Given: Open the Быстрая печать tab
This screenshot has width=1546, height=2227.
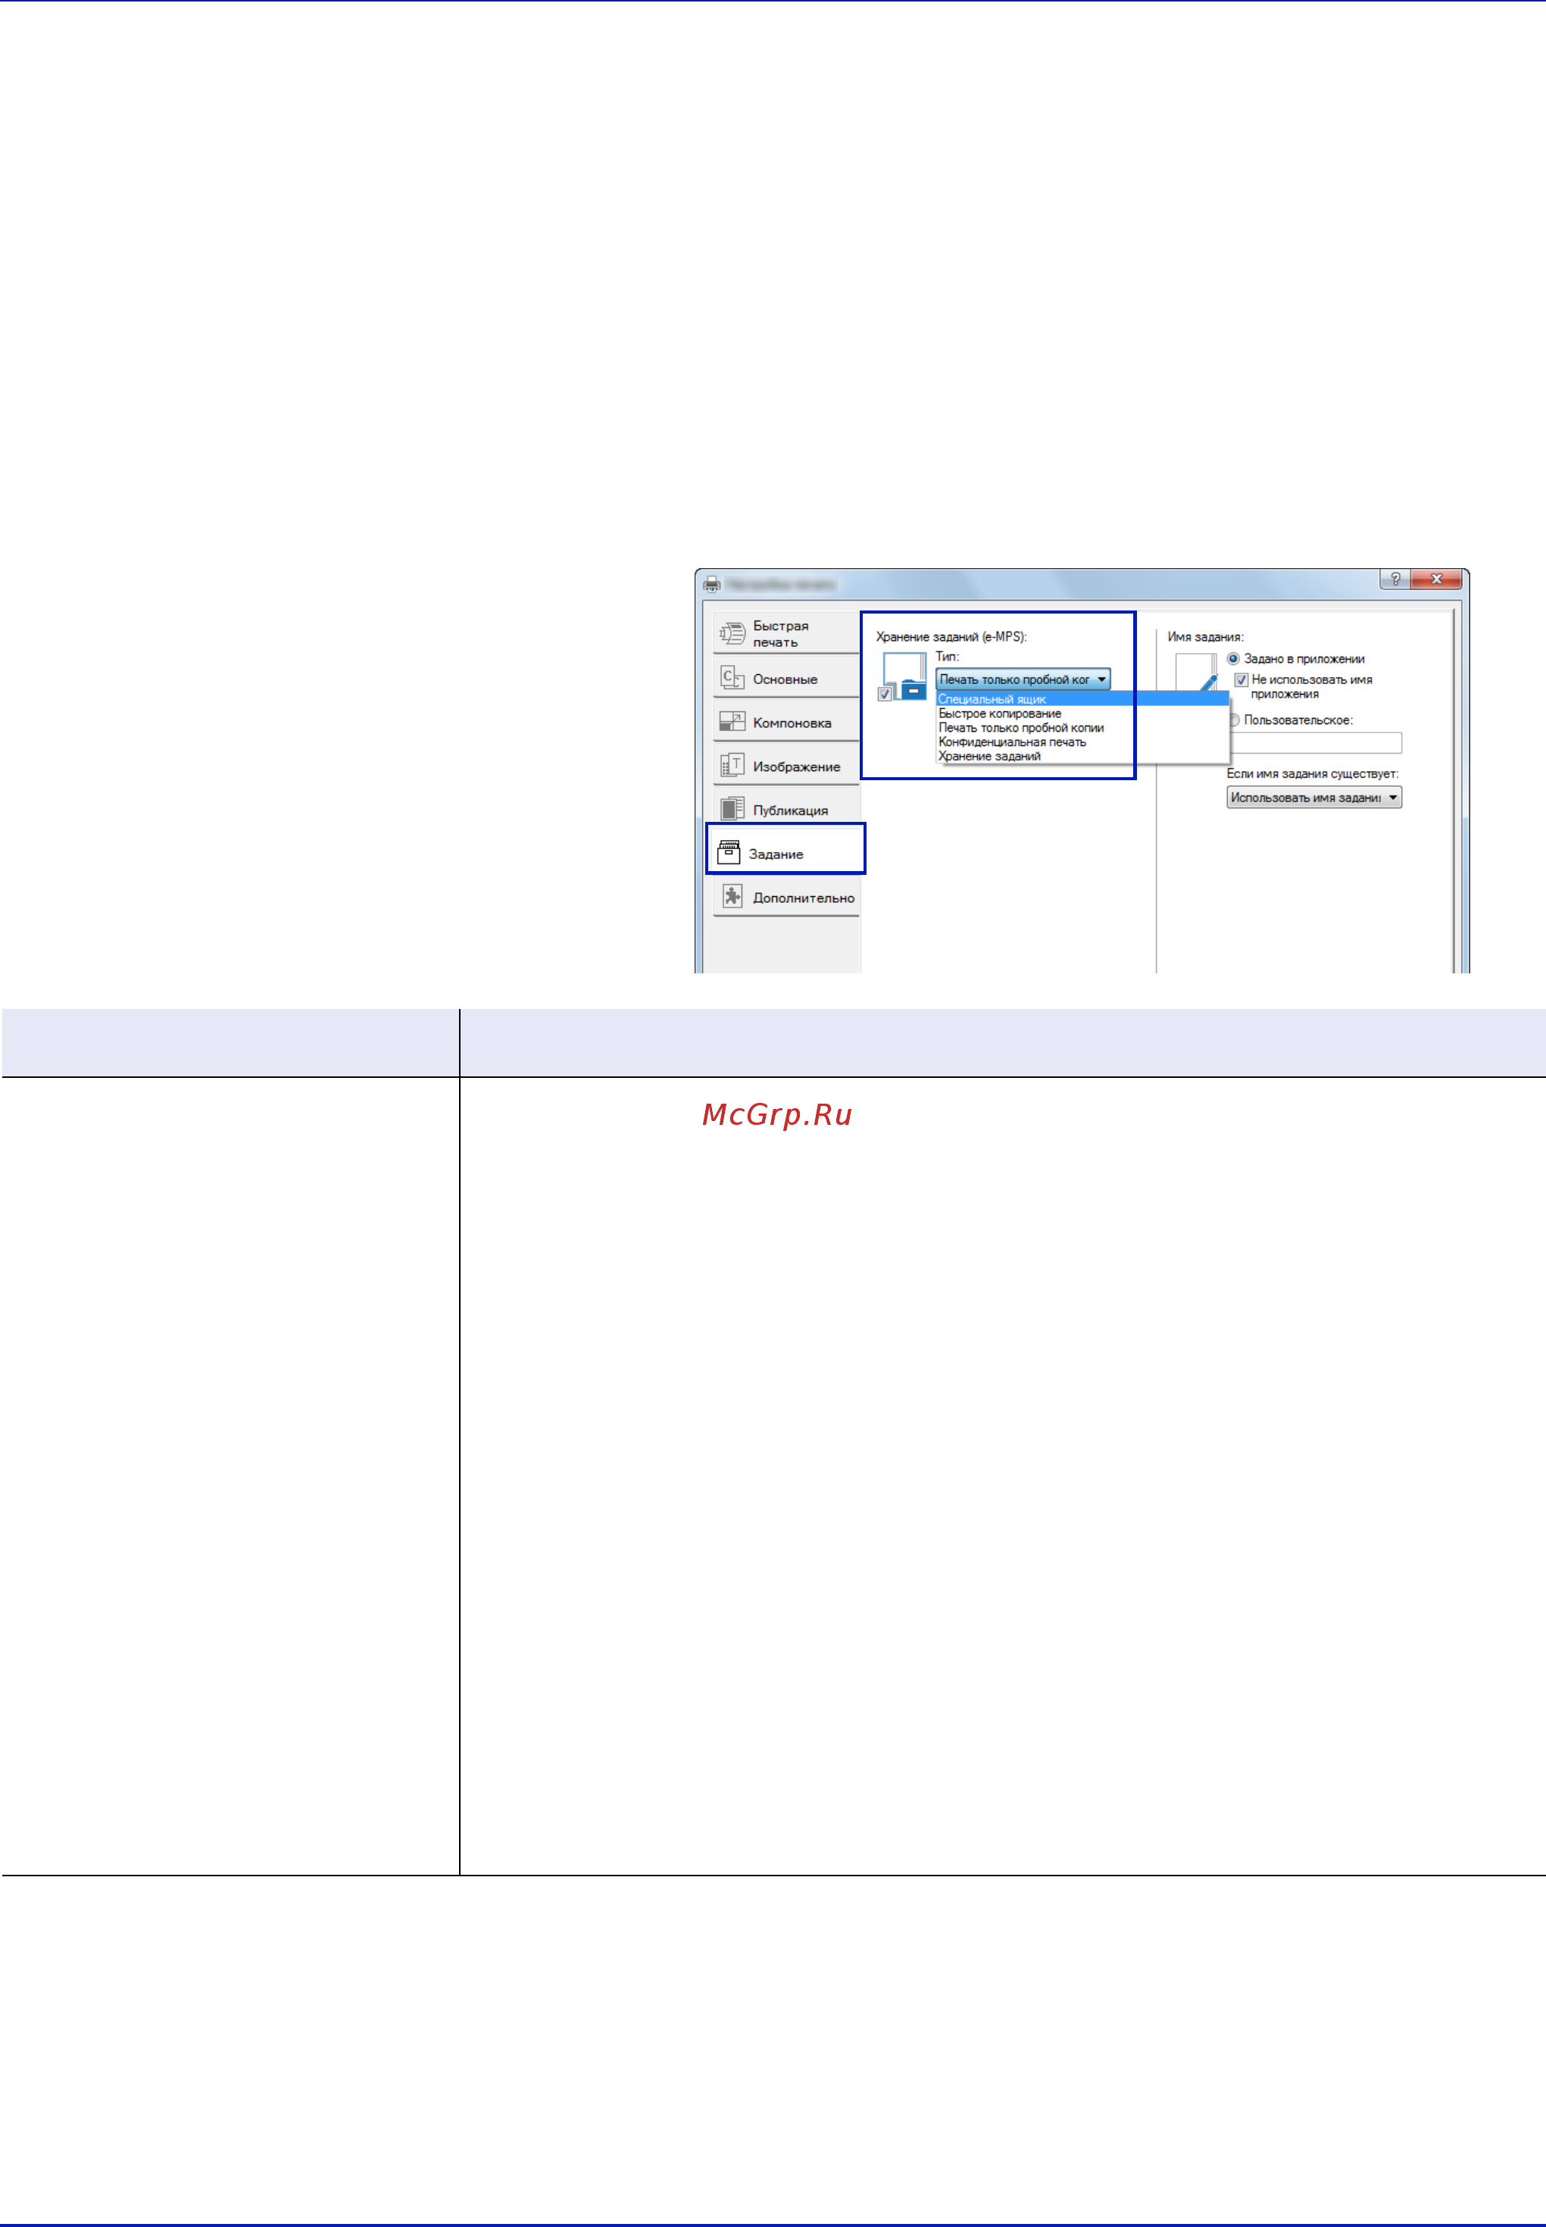Looking at the screenshot, I should [785, 633].
